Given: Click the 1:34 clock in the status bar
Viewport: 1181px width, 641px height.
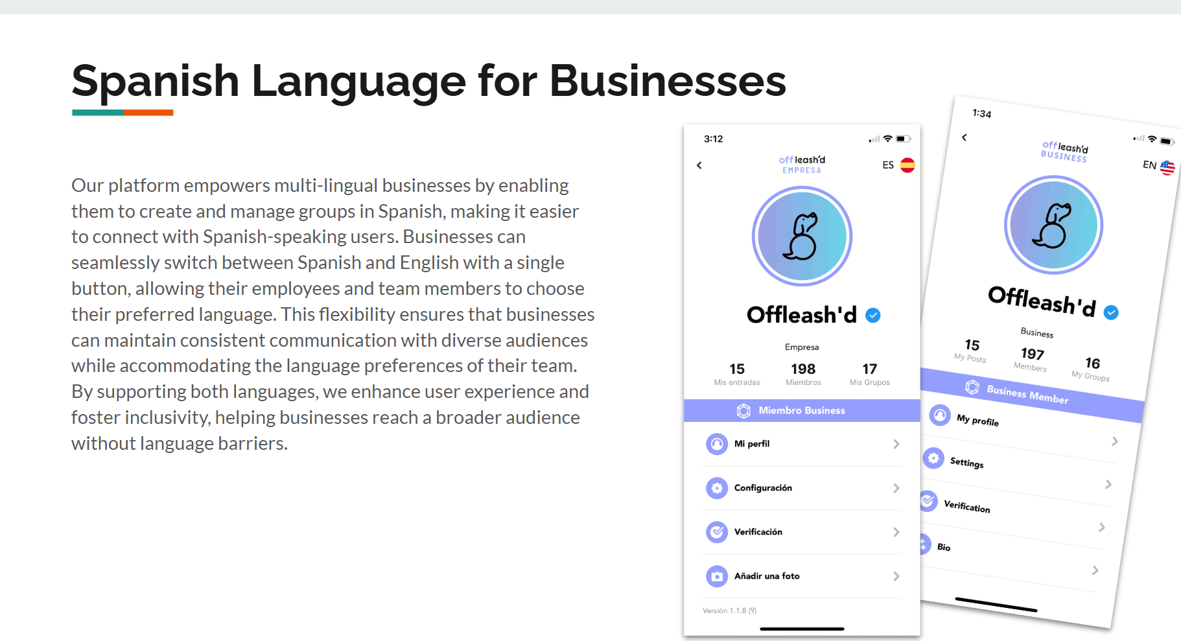Looking at the screenshot, I should [x=982, y=113].
